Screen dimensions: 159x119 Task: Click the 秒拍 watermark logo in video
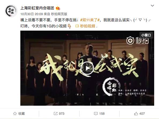138,41
